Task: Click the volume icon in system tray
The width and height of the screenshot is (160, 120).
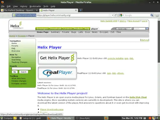Action: coord(157,118)
